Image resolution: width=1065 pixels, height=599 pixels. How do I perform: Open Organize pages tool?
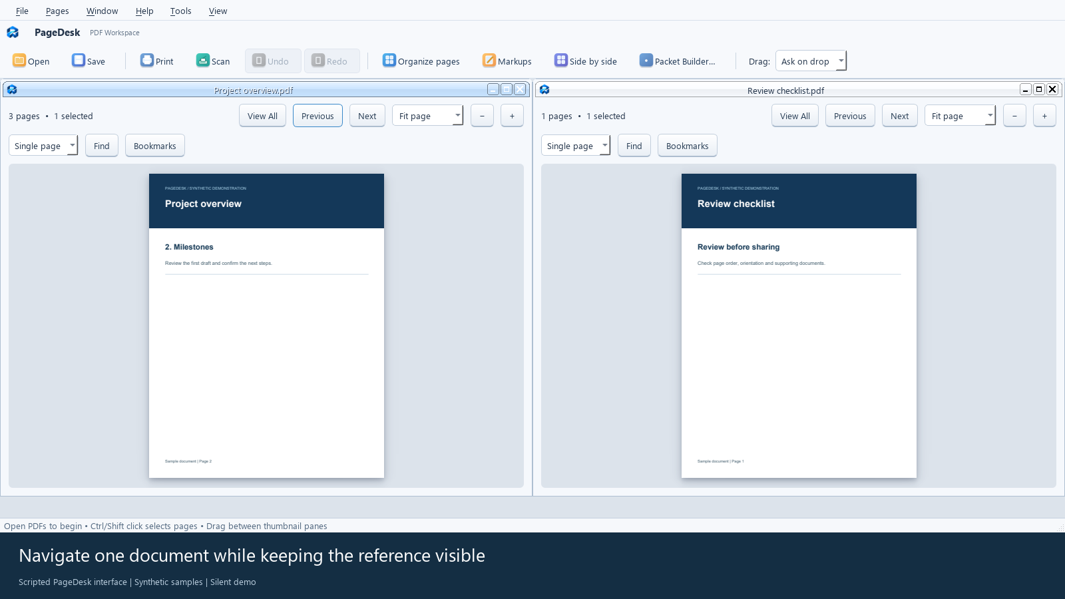[421, 61]
